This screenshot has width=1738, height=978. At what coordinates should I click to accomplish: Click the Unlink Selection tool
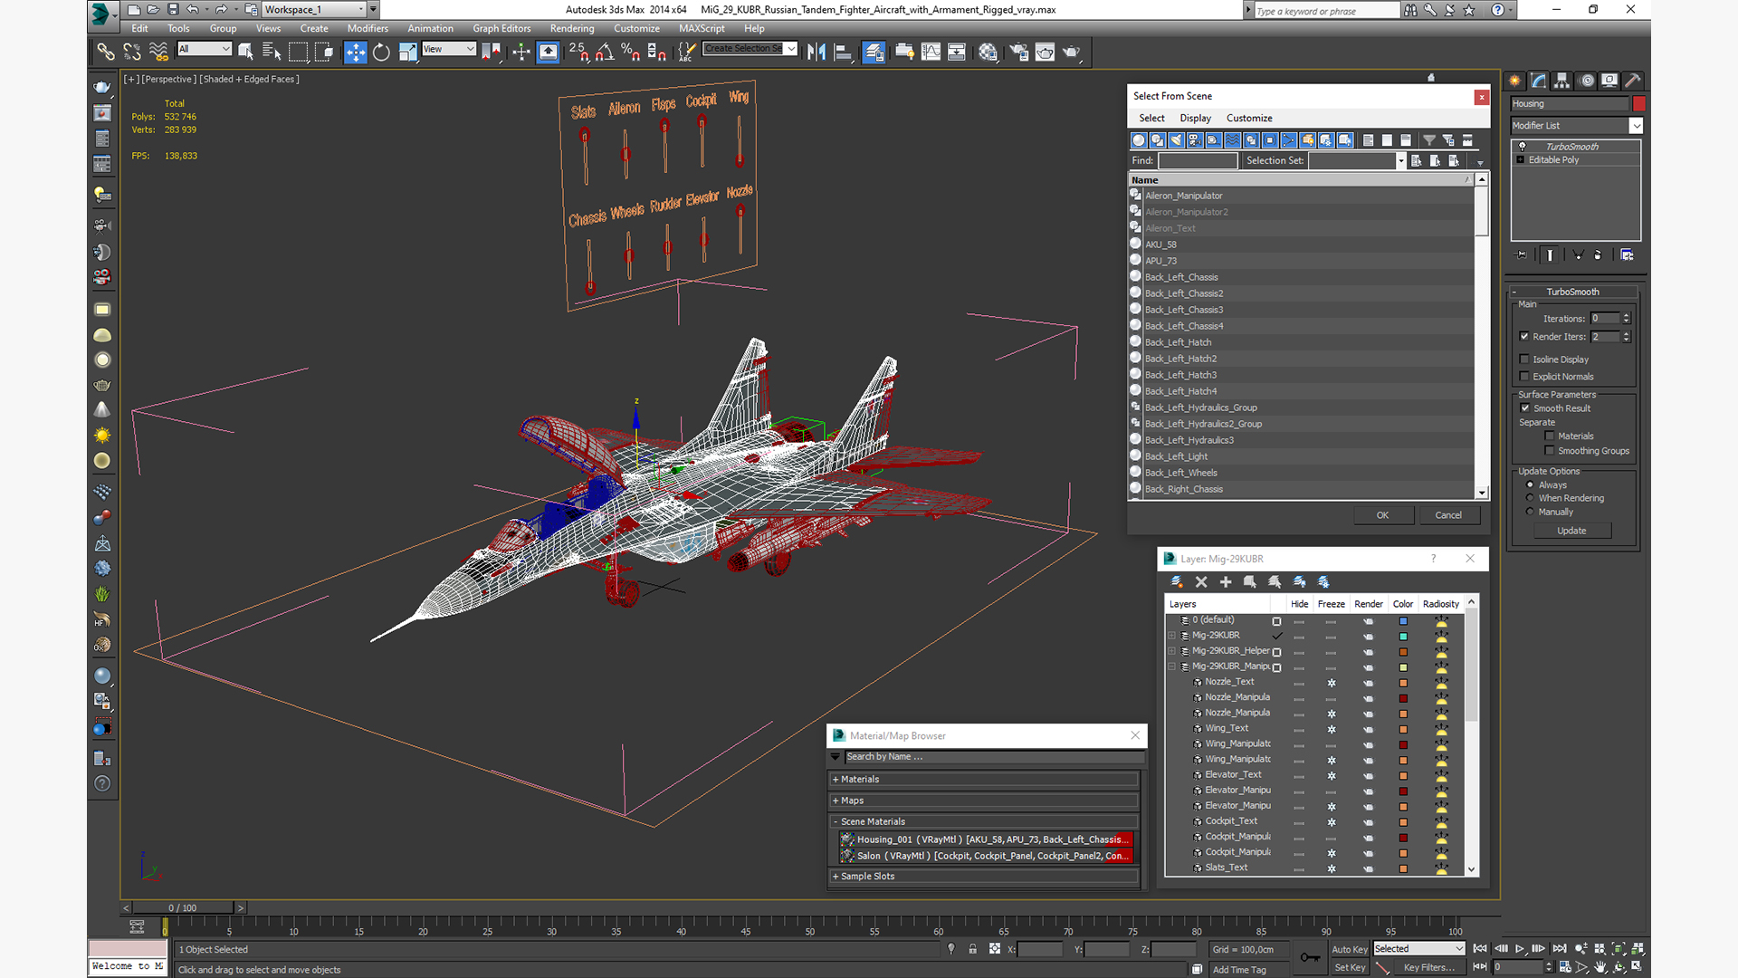(x=132, y=52)
